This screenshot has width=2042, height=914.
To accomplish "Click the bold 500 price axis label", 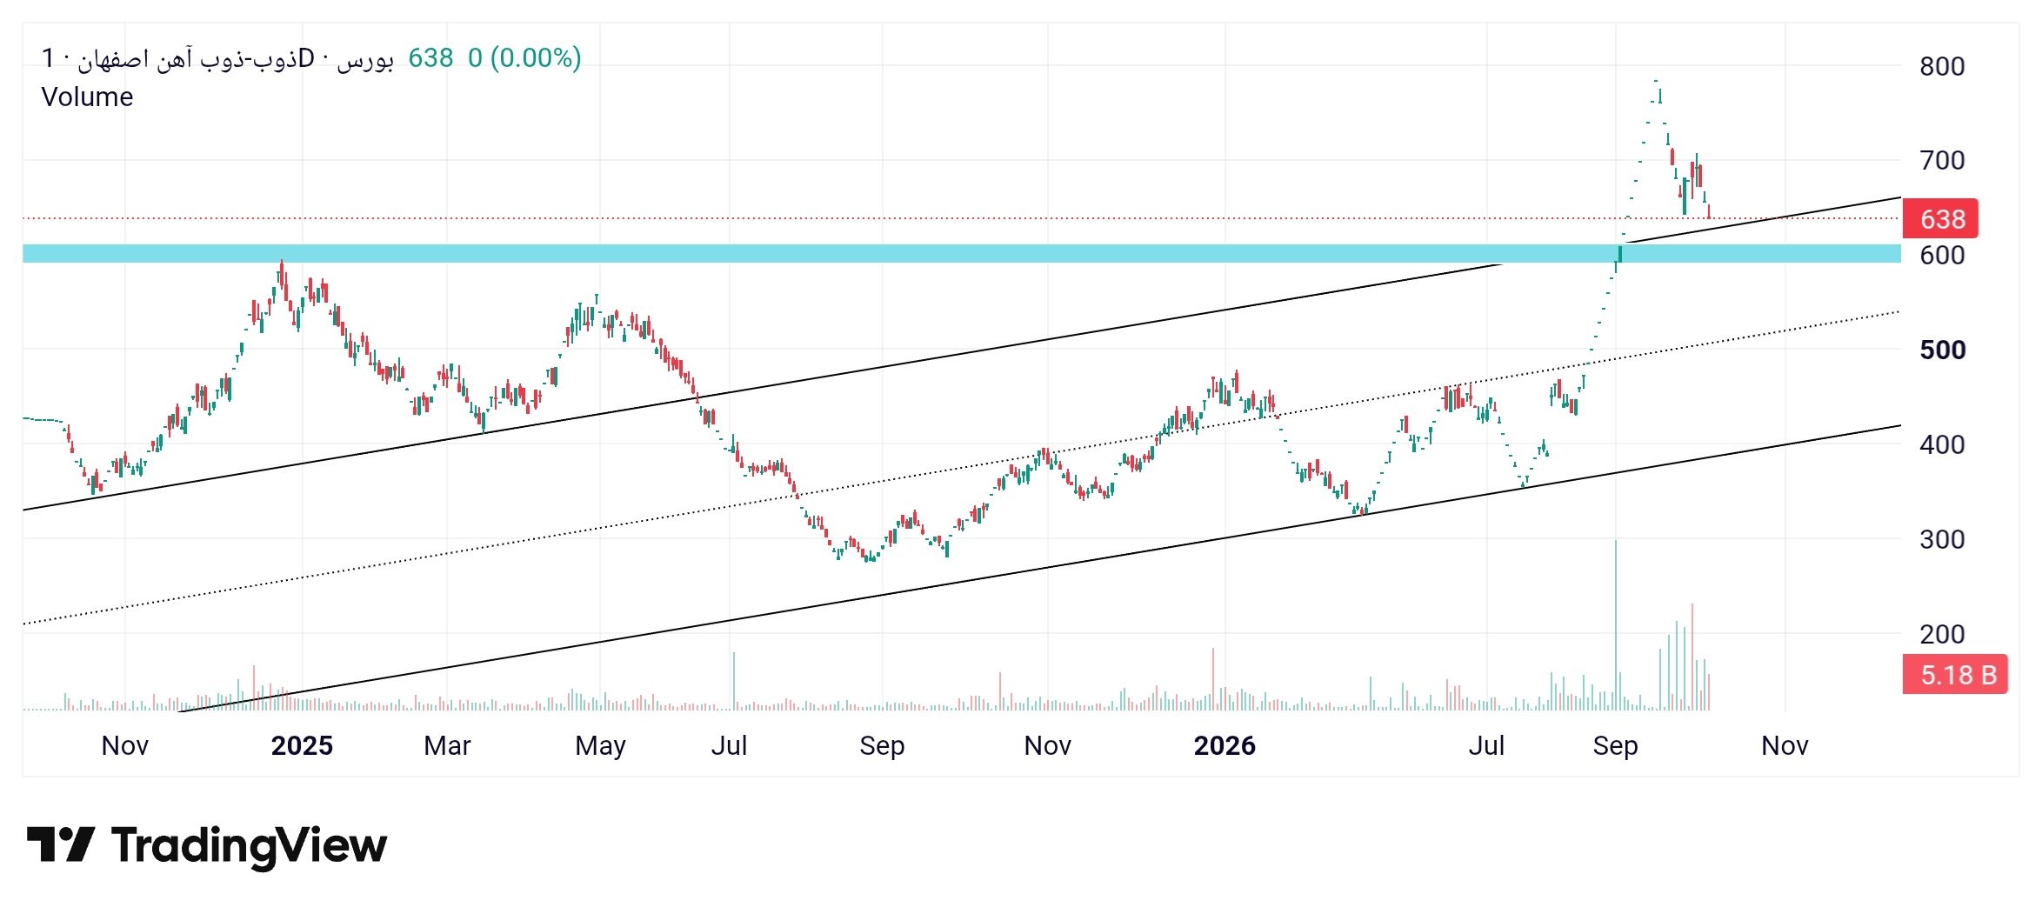I will click(x=1943, y=350).
